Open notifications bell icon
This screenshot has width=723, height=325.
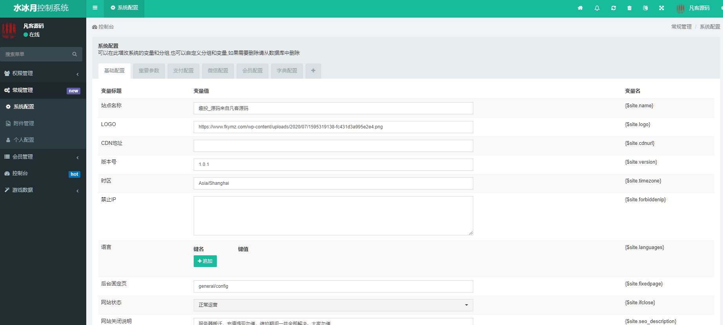597,8
